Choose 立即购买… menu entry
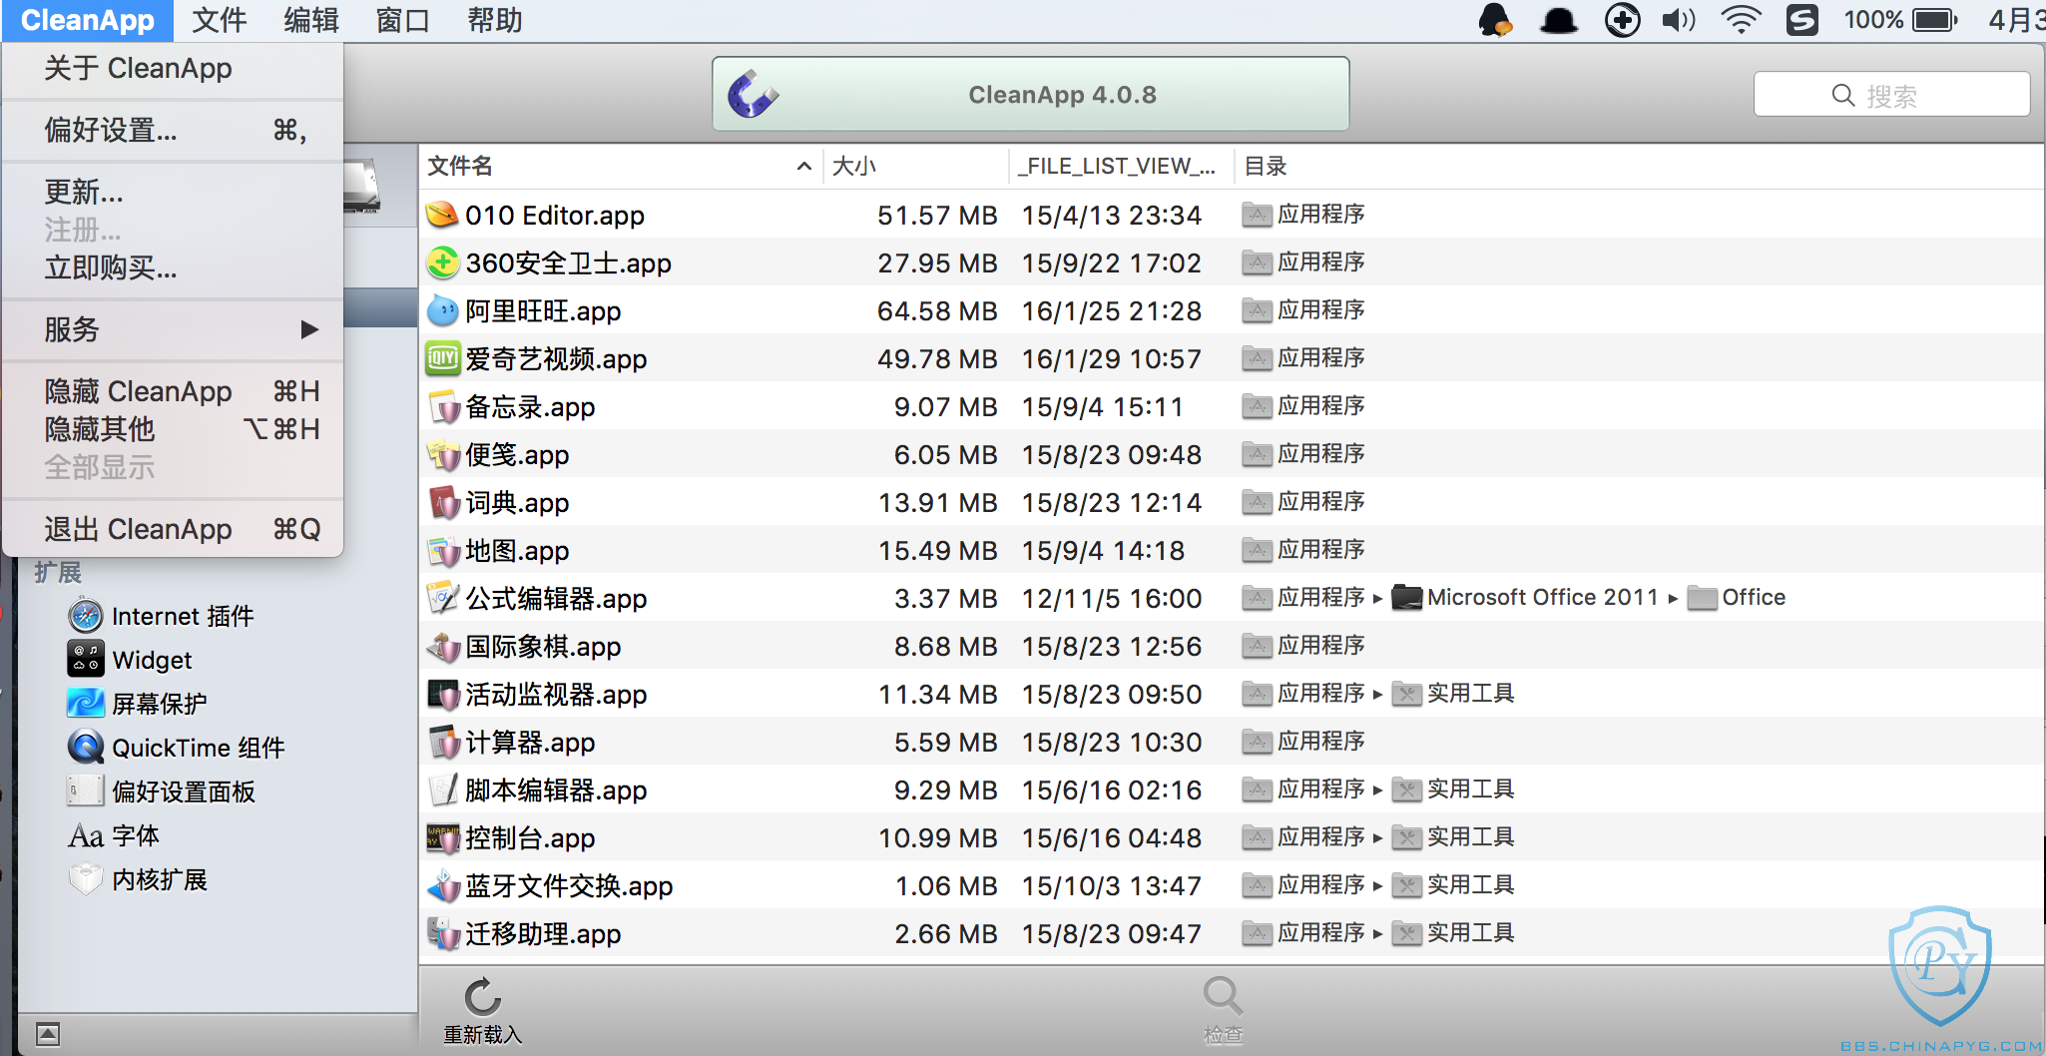 click(173, 267)
